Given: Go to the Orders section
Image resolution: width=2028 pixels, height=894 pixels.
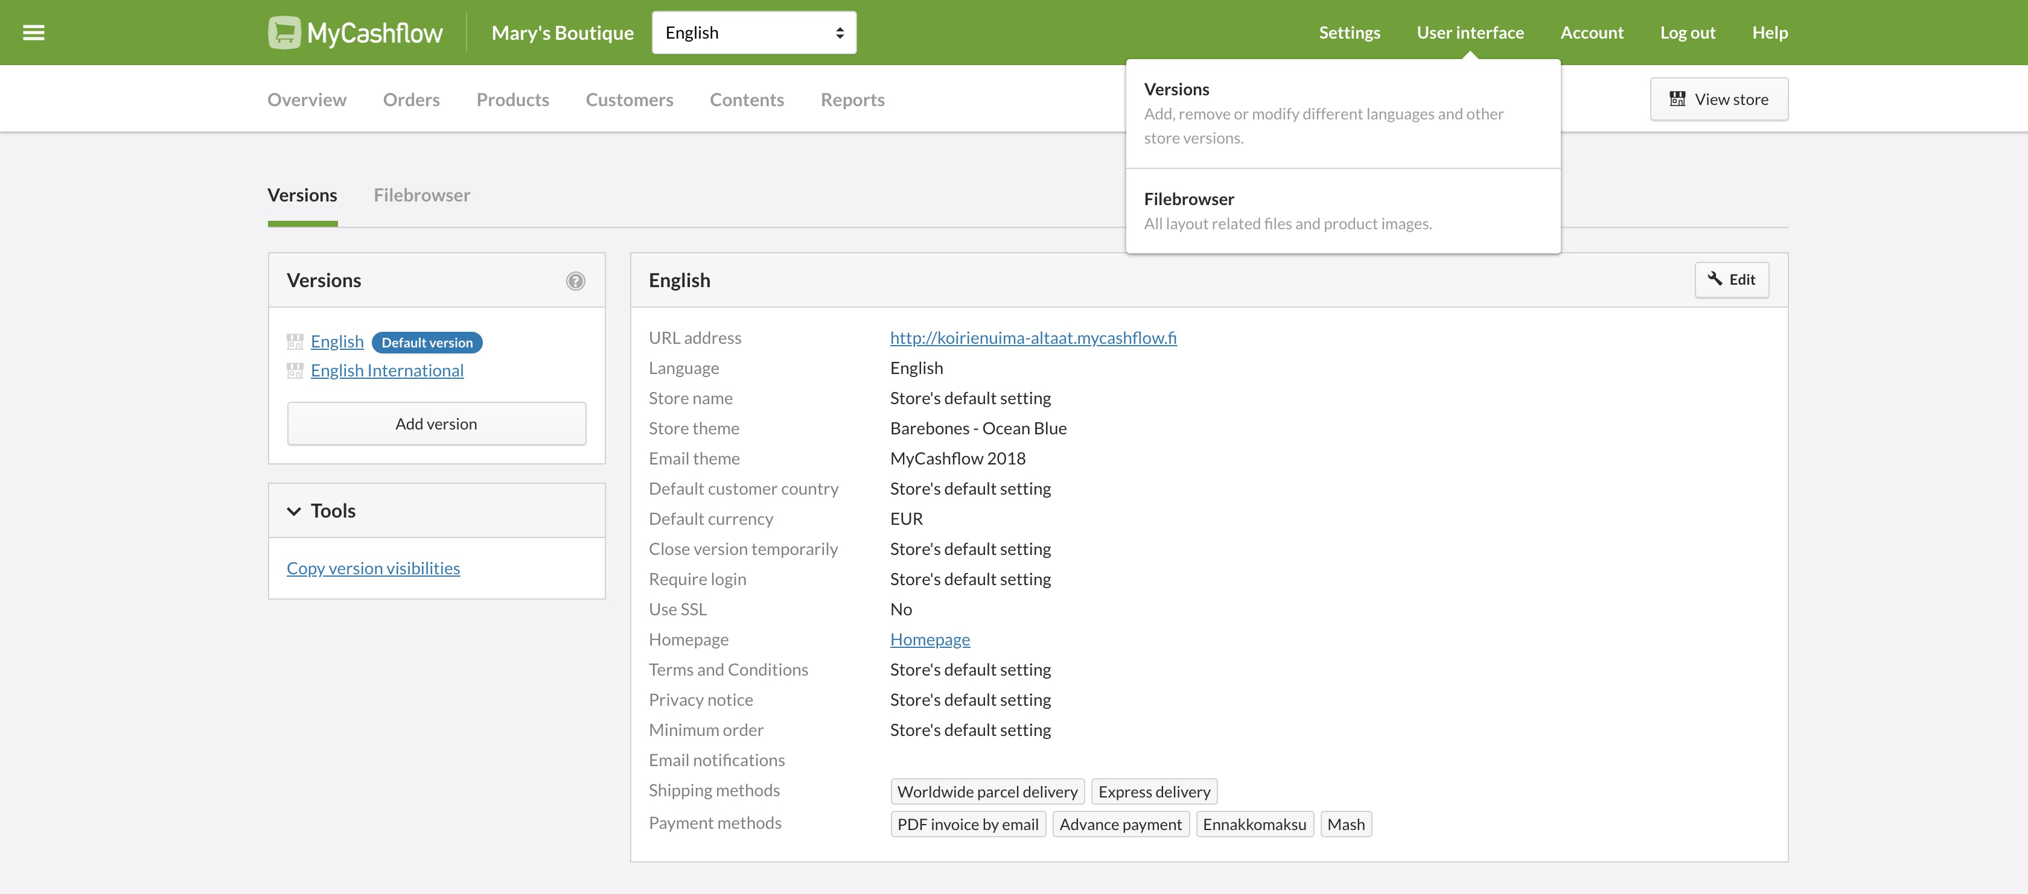Looking at the screenshot, I should (x=411, y=100).
